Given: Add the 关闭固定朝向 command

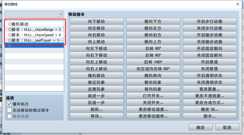Looking at the screenshot, I should click(x=209, y=55).
